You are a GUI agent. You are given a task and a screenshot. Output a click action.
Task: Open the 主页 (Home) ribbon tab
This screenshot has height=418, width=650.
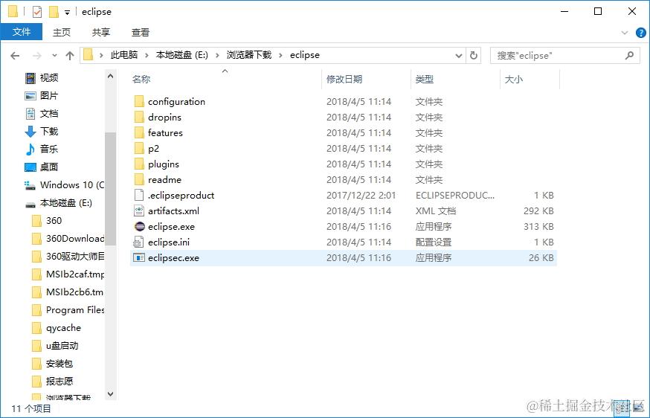tap(62, 32)
